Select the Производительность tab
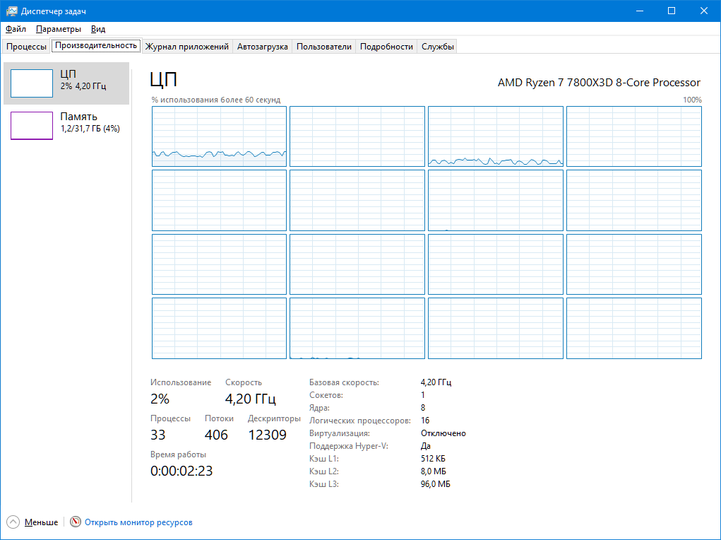Viewport: 721px width, 540px height. (96, 45)
